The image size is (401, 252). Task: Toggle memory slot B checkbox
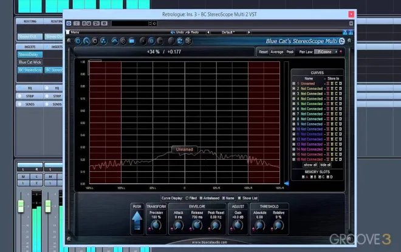[312, 177]
